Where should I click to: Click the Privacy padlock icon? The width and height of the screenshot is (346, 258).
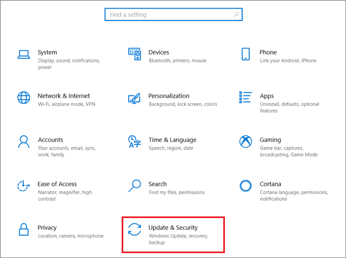tap(24, 229)
